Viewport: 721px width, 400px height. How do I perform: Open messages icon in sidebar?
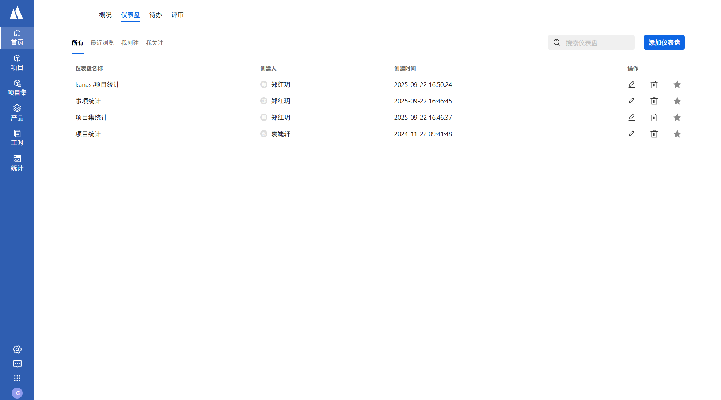click(x=17, y=364)
